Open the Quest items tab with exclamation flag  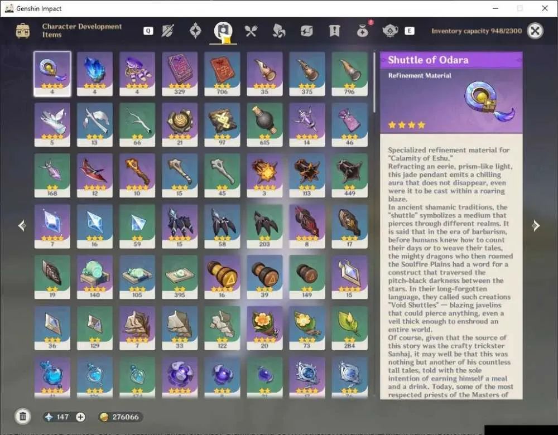click(334, 31)
